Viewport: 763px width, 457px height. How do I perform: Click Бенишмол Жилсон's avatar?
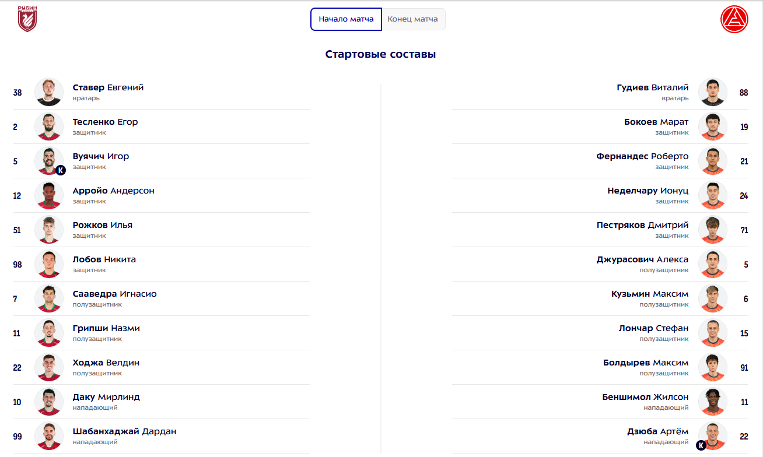coord(712,402)
